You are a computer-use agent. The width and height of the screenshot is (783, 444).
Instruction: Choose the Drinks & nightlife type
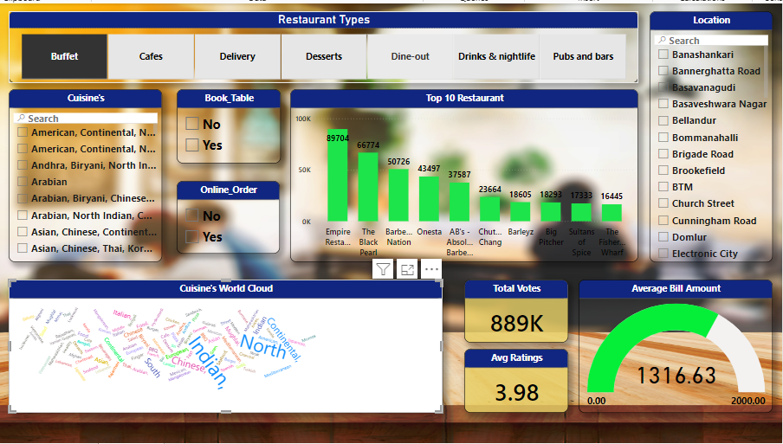pyautogui.click(x=496, y=57)
